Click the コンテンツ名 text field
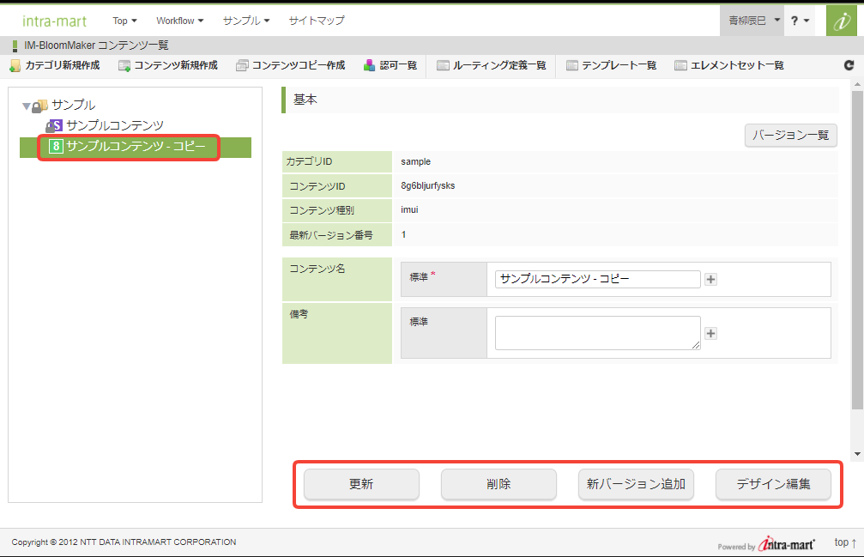Image resolution: width=864 pixels, height=557 pixels. click(598, 279)
